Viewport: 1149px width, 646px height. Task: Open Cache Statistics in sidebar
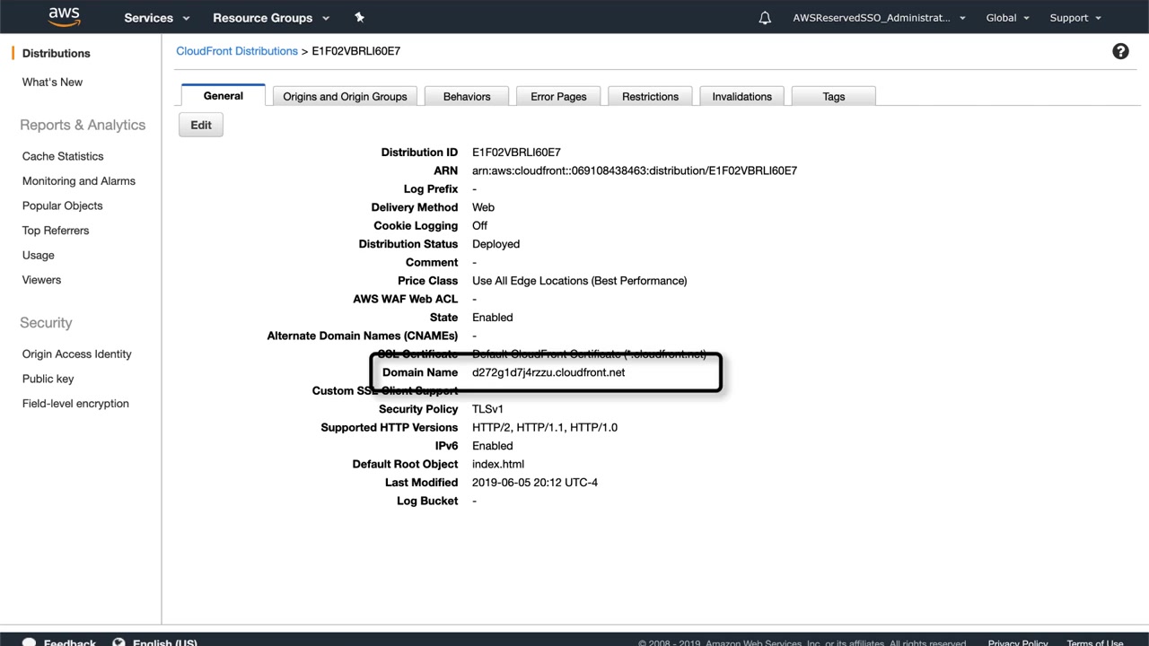tap(63, 156)
